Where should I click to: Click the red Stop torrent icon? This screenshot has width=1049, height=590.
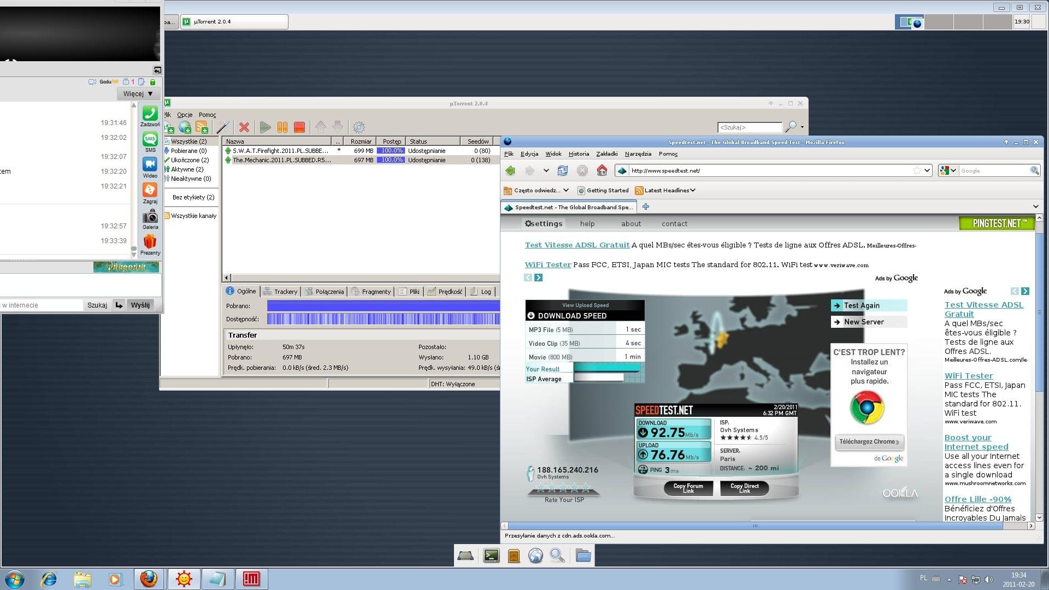pos(299,127)
